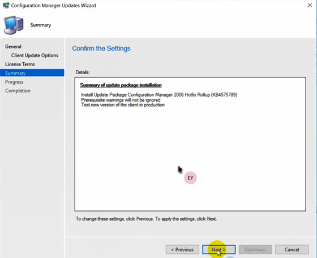Open Client Update Options step
Screen dimensions: 317x258
(35, 55)
